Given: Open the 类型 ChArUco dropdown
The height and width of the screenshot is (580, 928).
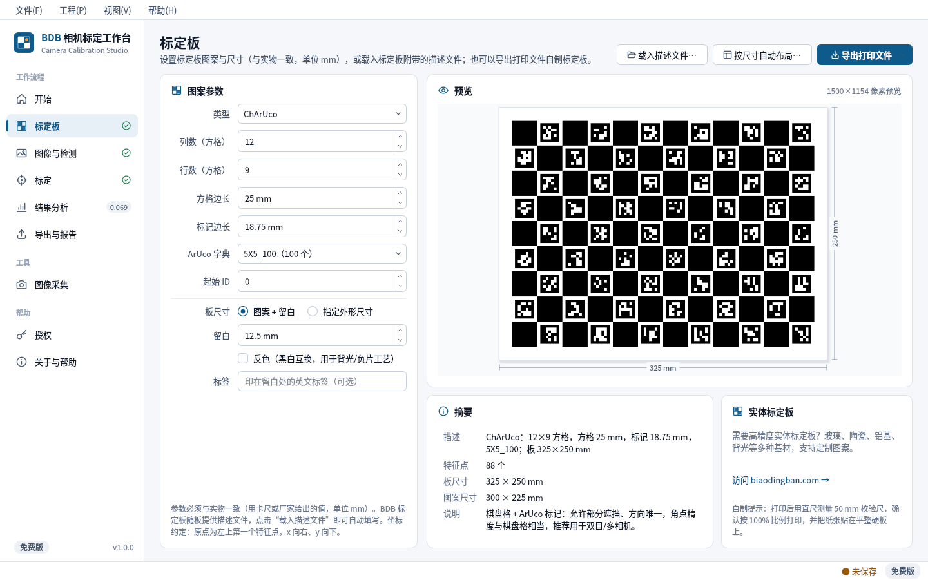Looking at the screenshot, I should pos(322,114).
